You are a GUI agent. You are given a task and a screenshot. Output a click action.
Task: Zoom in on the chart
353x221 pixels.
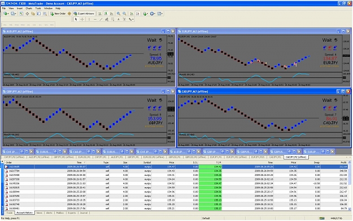(119, 14)
